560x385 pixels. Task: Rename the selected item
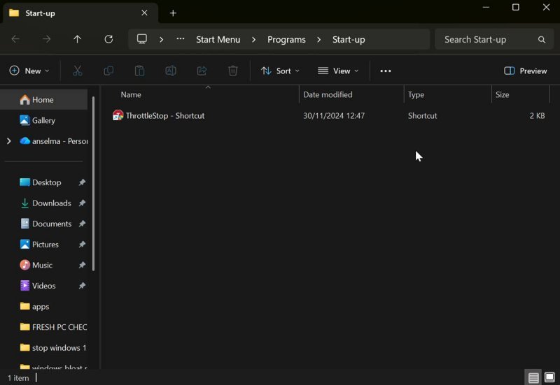[171, 71]
